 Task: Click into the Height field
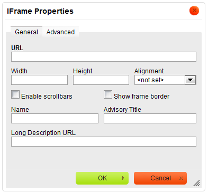click(x=101, y=80)
